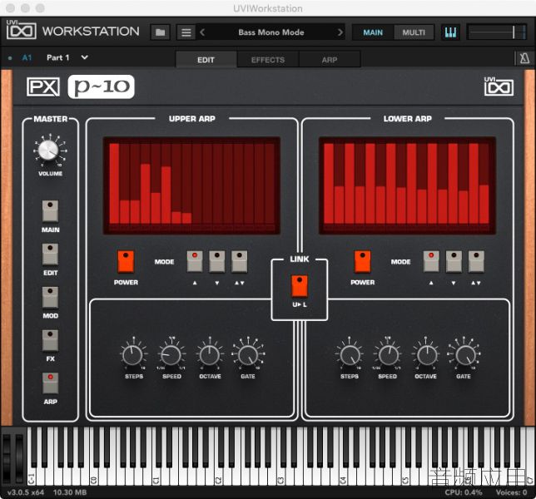Play the C2 key on the keyboard
Viewport: 536px width, 499px height.
click(218, 477)
